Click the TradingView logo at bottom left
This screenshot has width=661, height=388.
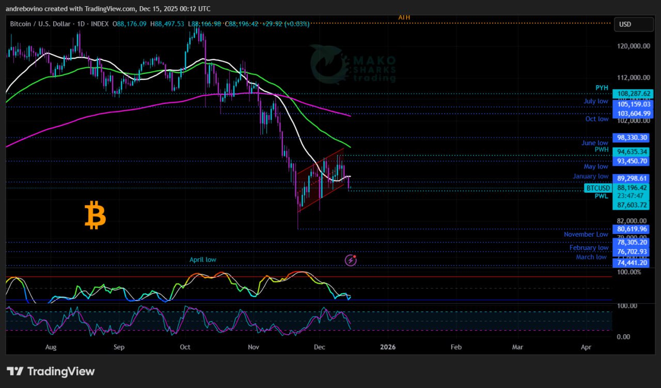tap(51, 371)
